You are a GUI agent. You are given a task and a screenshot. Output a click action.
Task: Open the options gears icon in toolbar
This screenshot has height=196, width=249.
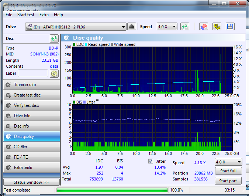(217, 27)
